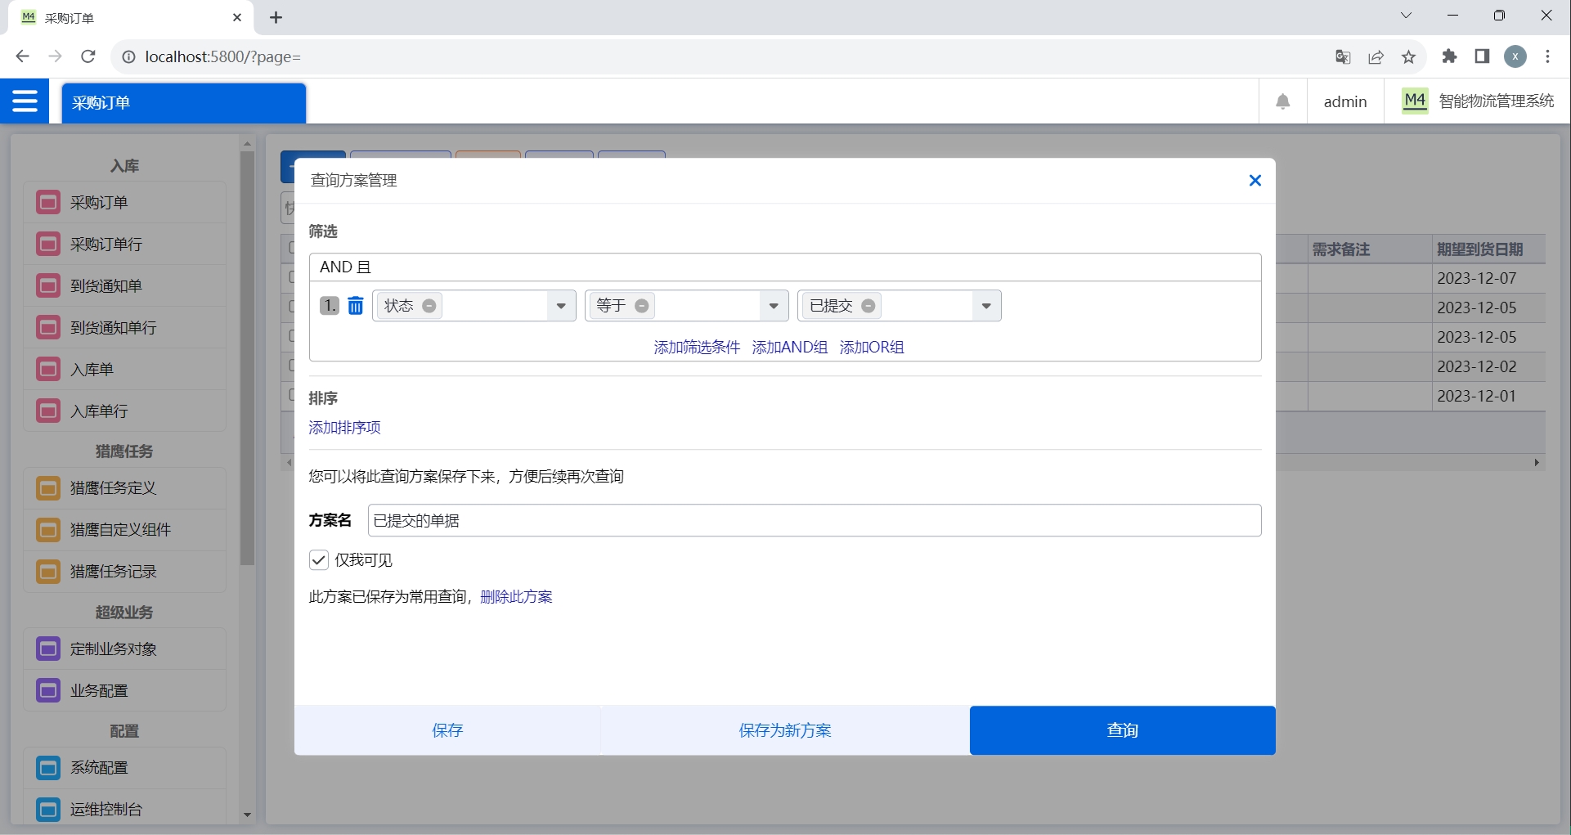Image resolution: width=1571 pixels, height=835 pixels.
Task: Select the 采购订单 browser tab
Action: pos(131,18)
